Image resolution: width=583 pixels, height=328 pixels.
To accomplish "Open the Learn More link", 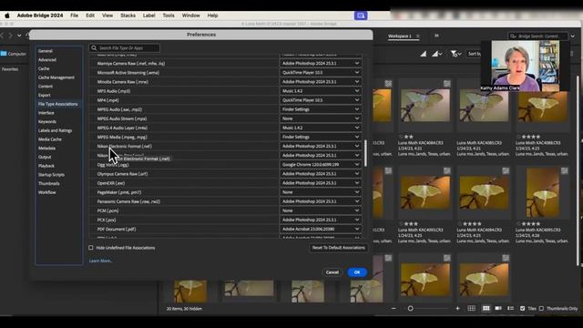I will click(x=100, y=261).
